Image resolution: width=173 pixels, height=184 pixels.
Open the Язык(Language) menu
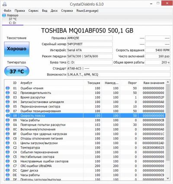(x=87, y=11)
